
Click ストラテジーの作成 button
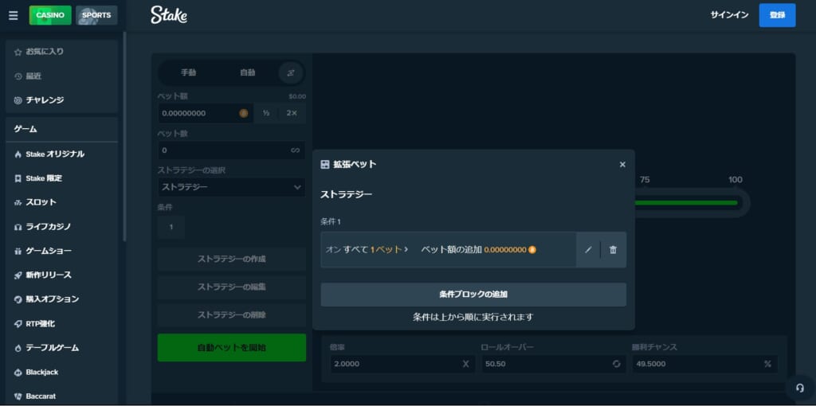(232, 259)
